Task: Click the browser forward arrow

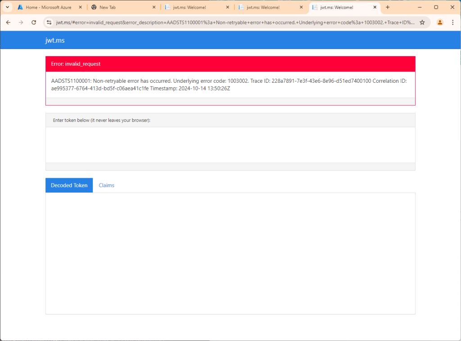Action: pyautogui.click(x=21, y=22)
